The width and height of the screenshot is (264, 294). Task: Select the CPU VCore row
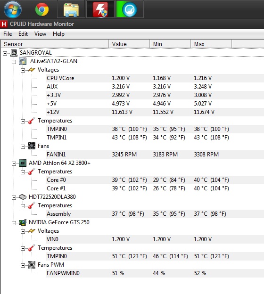coord(155,78)
